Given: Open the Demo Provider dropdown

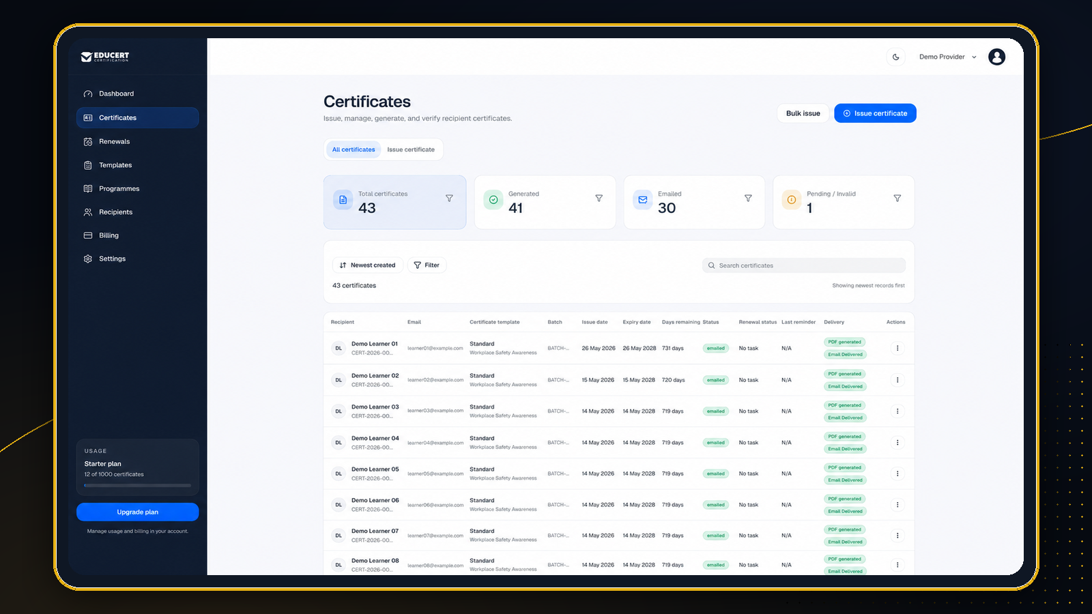Looking at the screenshot, I should tap(947, 57).
